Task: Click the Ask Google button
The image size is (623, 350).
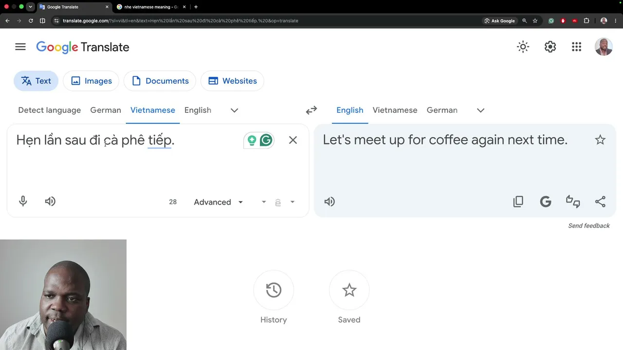Action: (x=500, y=21)
